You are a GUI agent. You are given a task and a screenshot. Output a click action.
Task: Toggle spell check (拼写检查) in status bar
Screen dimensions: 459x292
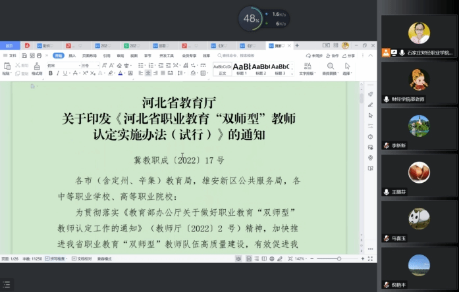[55, 258]
